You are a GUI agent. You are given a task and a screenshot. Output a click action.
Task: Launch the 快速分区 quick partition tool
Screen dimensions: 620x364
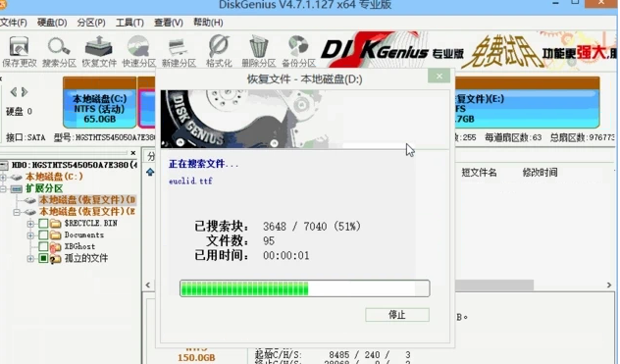tap(138, 51)
